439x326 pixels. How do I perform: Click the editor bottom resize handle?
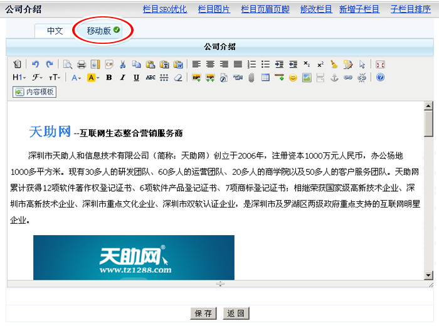220,284
